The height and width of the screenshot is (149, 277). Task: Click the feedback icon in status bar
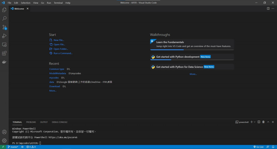[268, 147]
